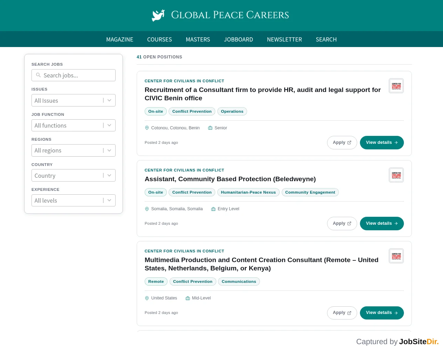
Task: View details of the Multimedia Production job
Action: [x=382, y=313]
